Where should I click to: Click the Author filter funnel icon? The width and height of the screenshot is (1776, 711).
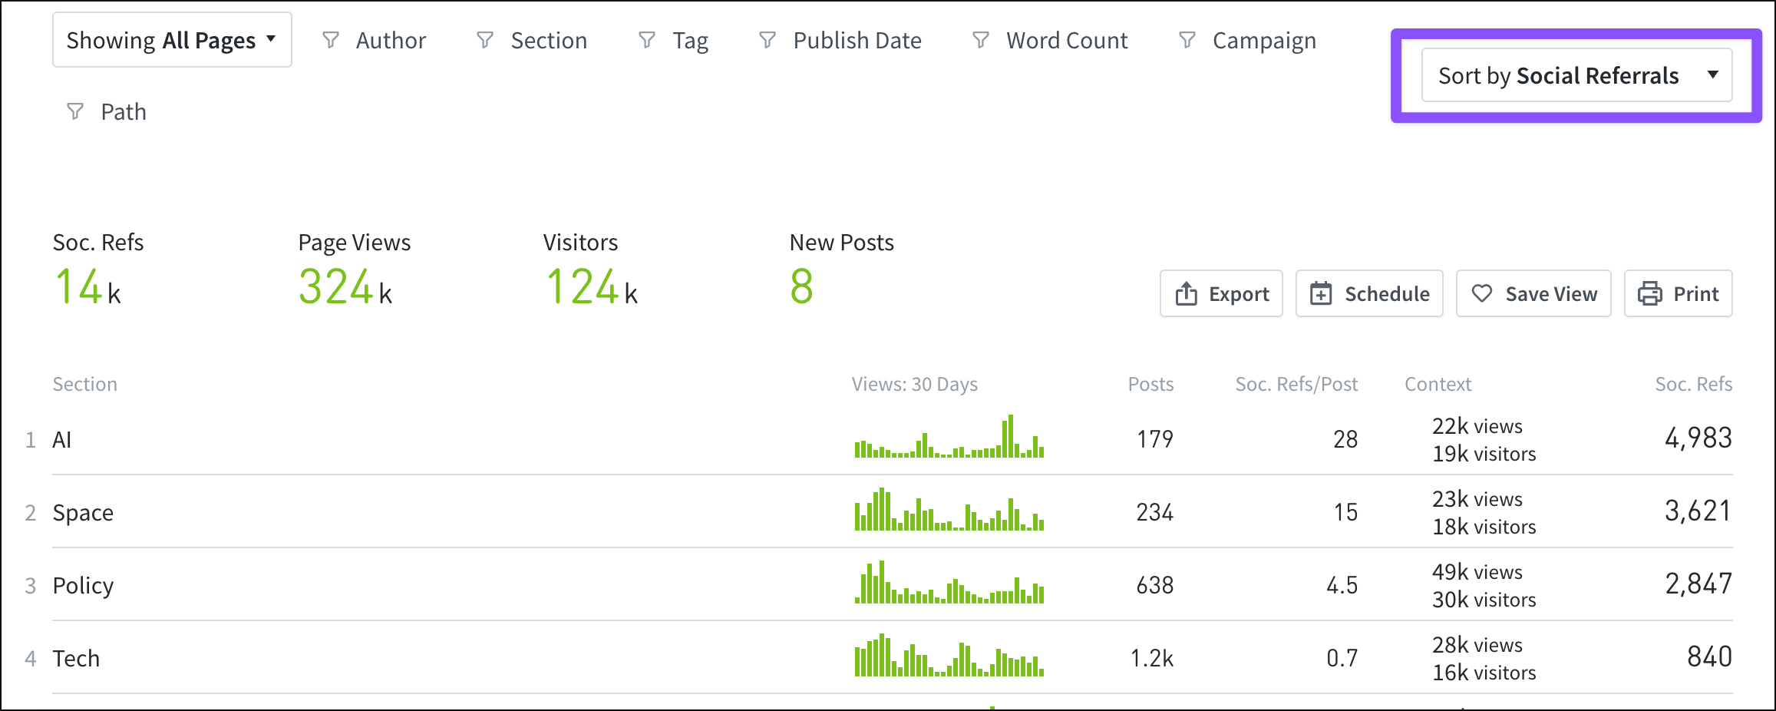tap(331, 40)
